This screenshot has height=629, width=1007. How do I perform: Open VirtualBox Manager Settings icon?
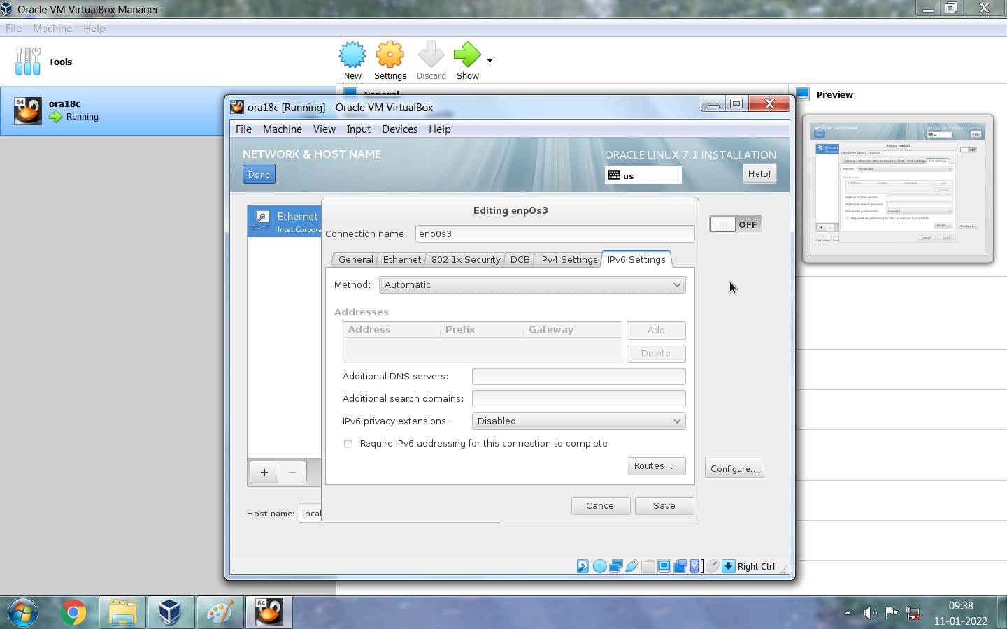point(390,55)
